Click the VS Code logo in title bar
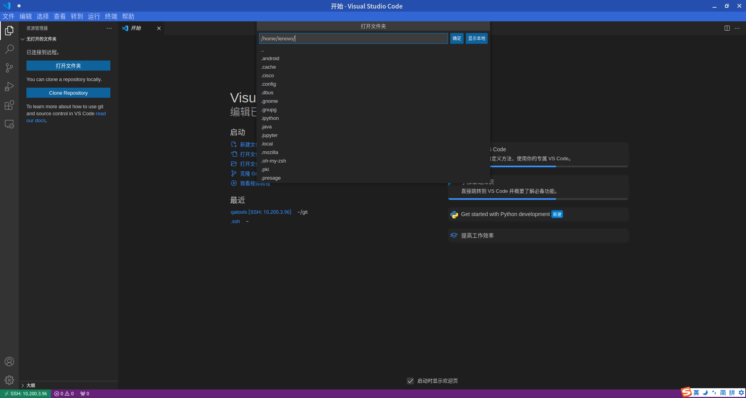Viewport: 746px width, 398px height. coord(7,6)
